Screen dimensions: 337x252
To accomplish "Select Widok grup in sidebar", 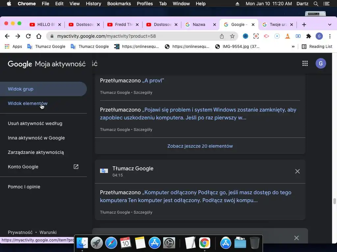I will tap(43, 89).
